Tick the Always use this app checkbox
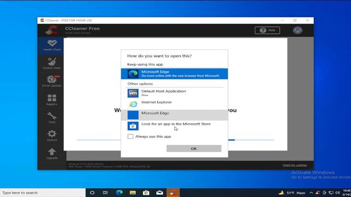The width and height of the screenshot is (351, 197). [x=131, y=136]
